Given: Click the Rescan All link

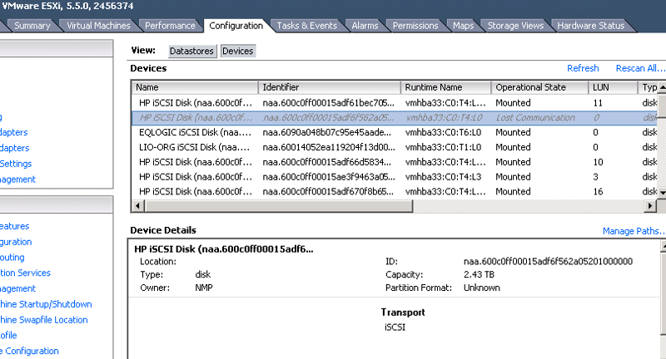Looking at the screenshot, I should 639,68.
